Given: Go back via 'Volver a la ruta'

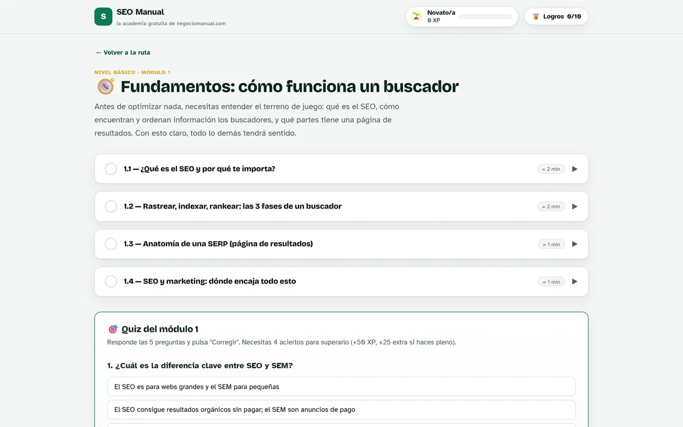Looking at the screenshot, I should pyautogui.click(x=123, y=52).
